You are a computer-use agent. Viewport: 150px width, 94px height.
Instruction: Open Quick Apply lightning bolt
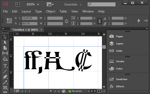139,21
